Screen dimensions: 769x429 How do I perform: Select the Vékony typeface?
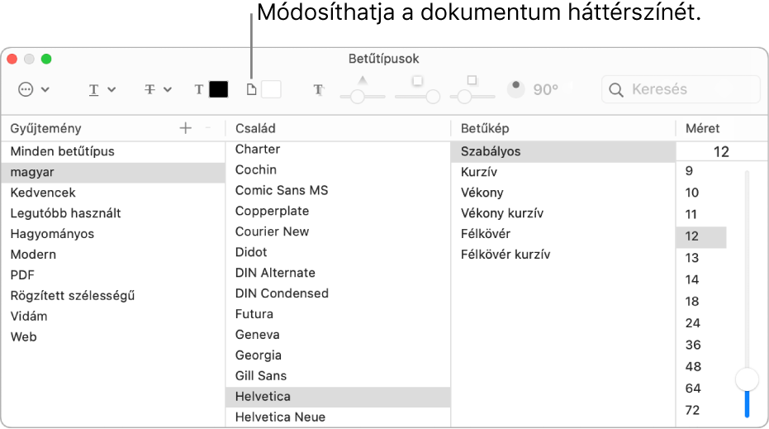(x=563, y=193)
